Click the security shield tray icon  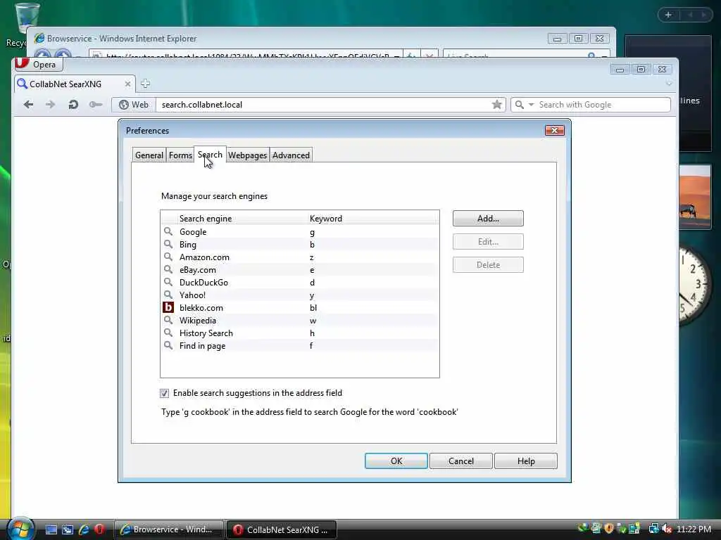[609, 529]
